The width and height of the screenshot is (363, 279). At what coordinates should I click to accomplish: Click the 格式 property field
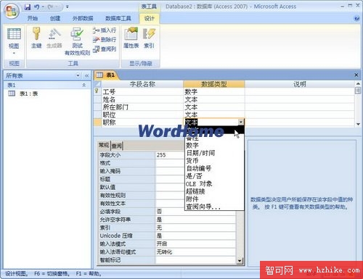pyautogui.click(x=171, y=163)
